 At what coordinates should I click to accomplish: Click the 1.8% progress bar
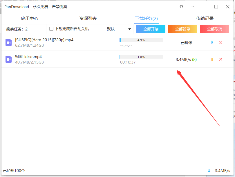(x=141, y=57)
